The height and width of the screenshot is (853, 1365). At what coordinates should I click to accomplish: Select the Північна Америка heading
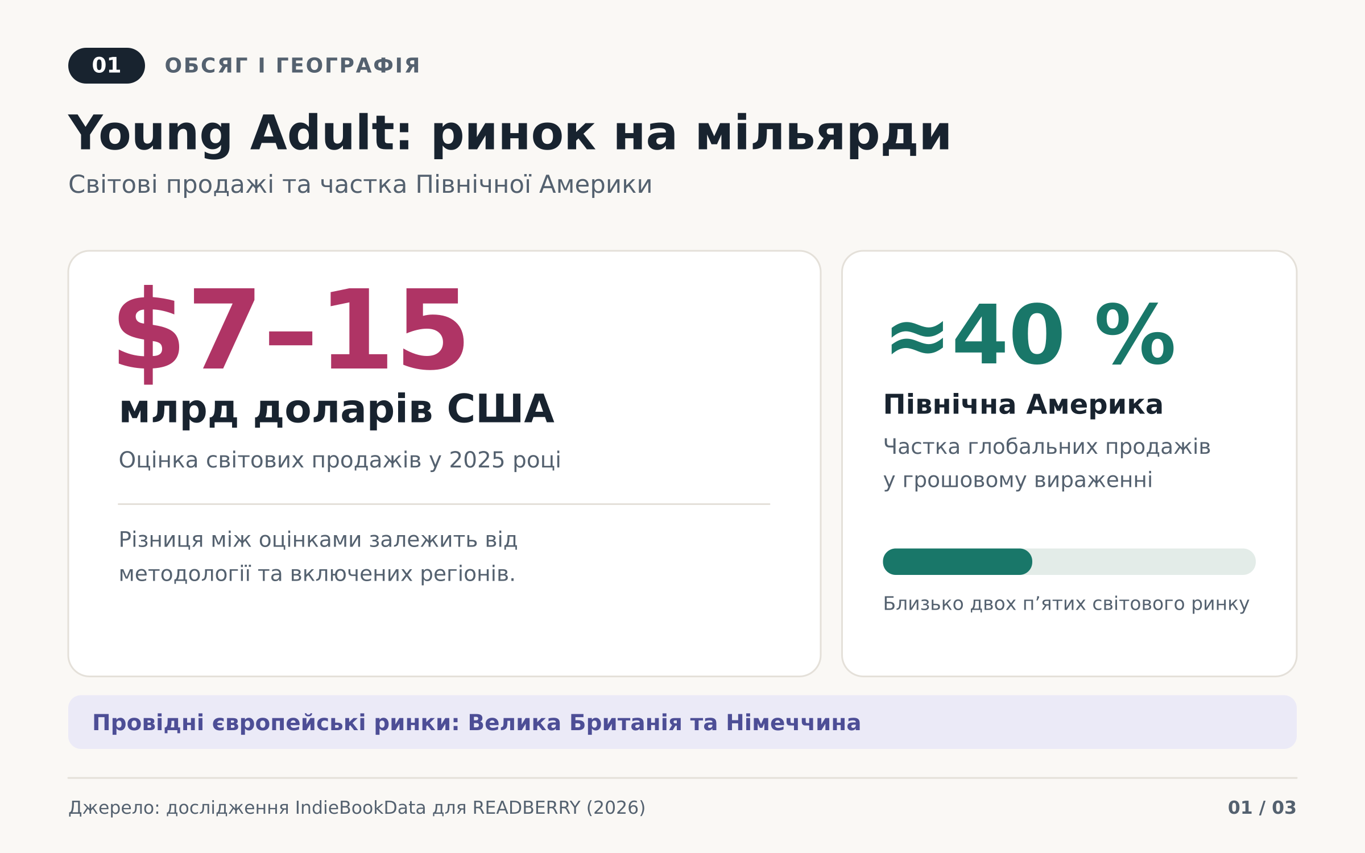pos(1023,405)
